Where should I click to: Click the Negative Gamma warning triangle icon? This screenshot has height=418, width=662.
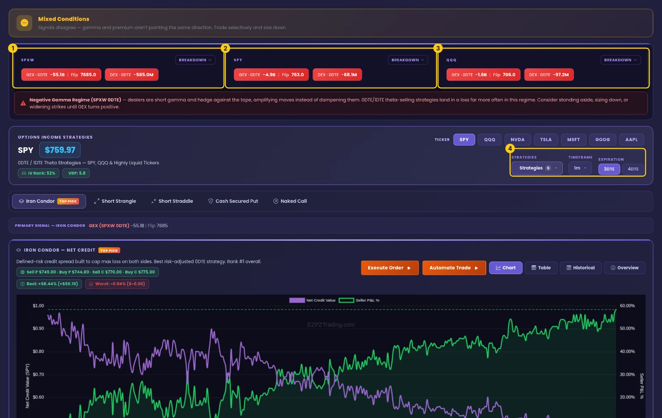[x=23, y=103]
